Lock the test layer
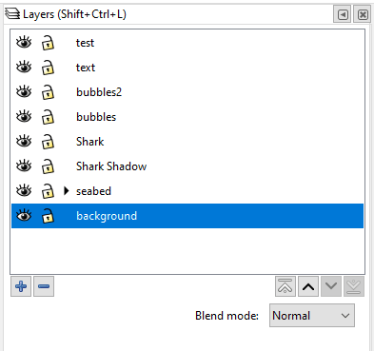This screenshot has height=351, width=374. click(x=48, y=43)
